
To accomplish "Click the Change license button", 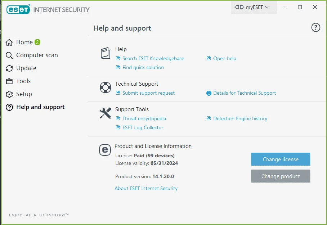I will [x=281, y=159].
